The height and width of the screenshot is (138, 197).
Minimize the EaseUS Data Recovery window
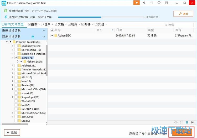177,3
